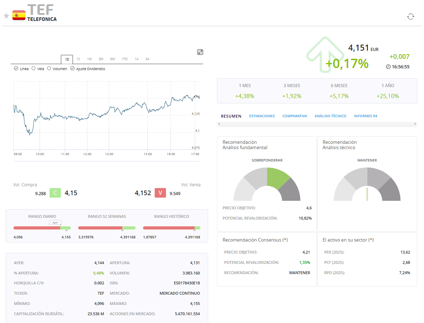Screen dimensions: 424x323
Task: Click the green C buy button
Action: (x=55, y=193)
